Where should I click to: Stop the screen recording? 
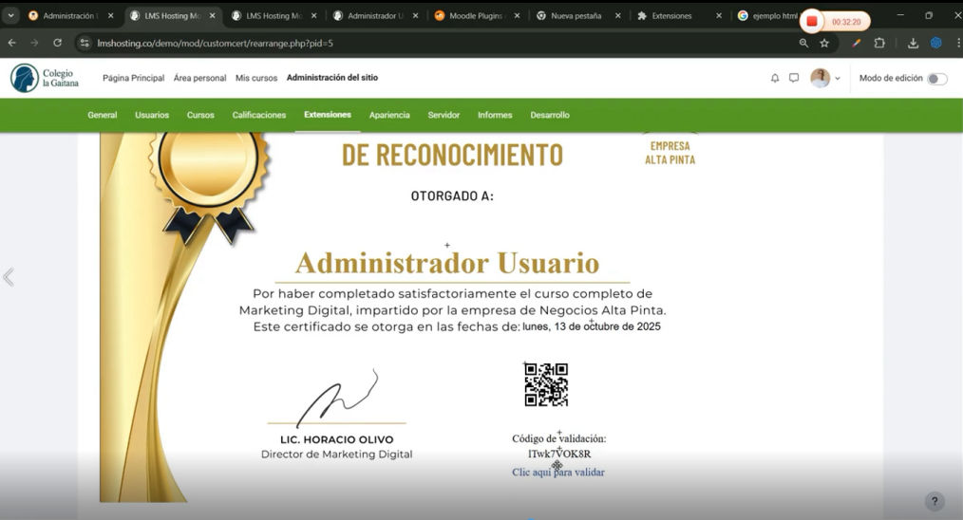coord(812,21)
